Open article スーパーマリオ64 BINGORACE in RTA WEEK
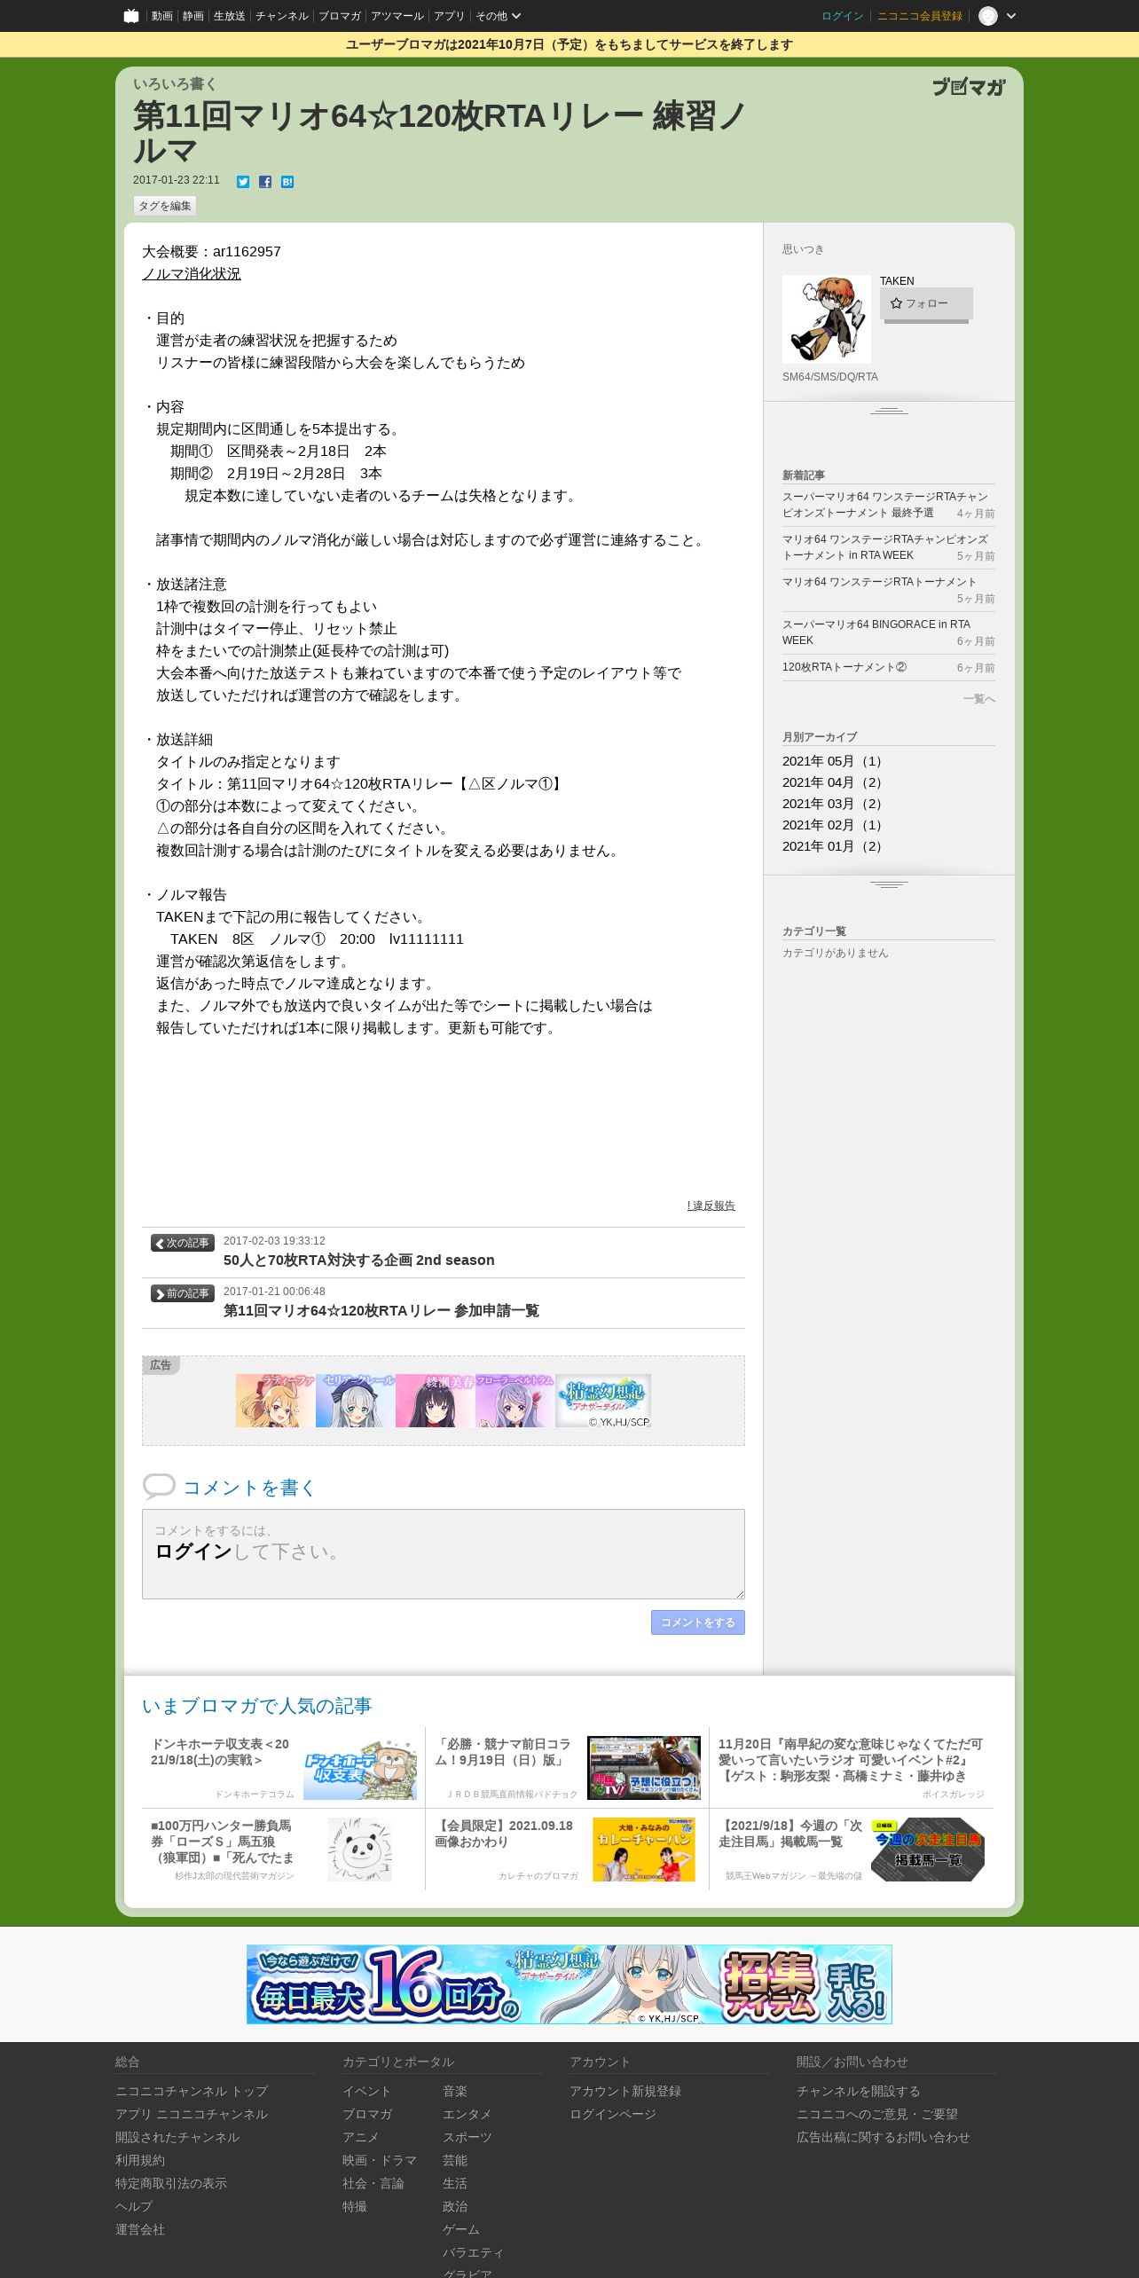 click(x=876, y=632)
